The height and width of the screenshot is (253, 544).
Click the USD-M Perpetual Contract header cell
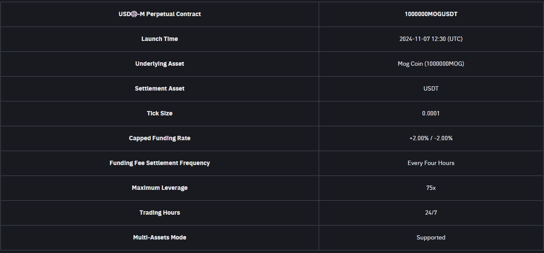(x=160, y=14)
